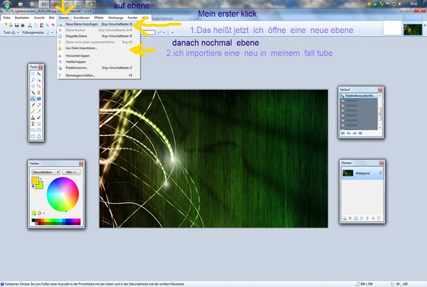427x287 pixels.
Task: Fast forward to last step in Verlauf
Action: tap(360, 133)
